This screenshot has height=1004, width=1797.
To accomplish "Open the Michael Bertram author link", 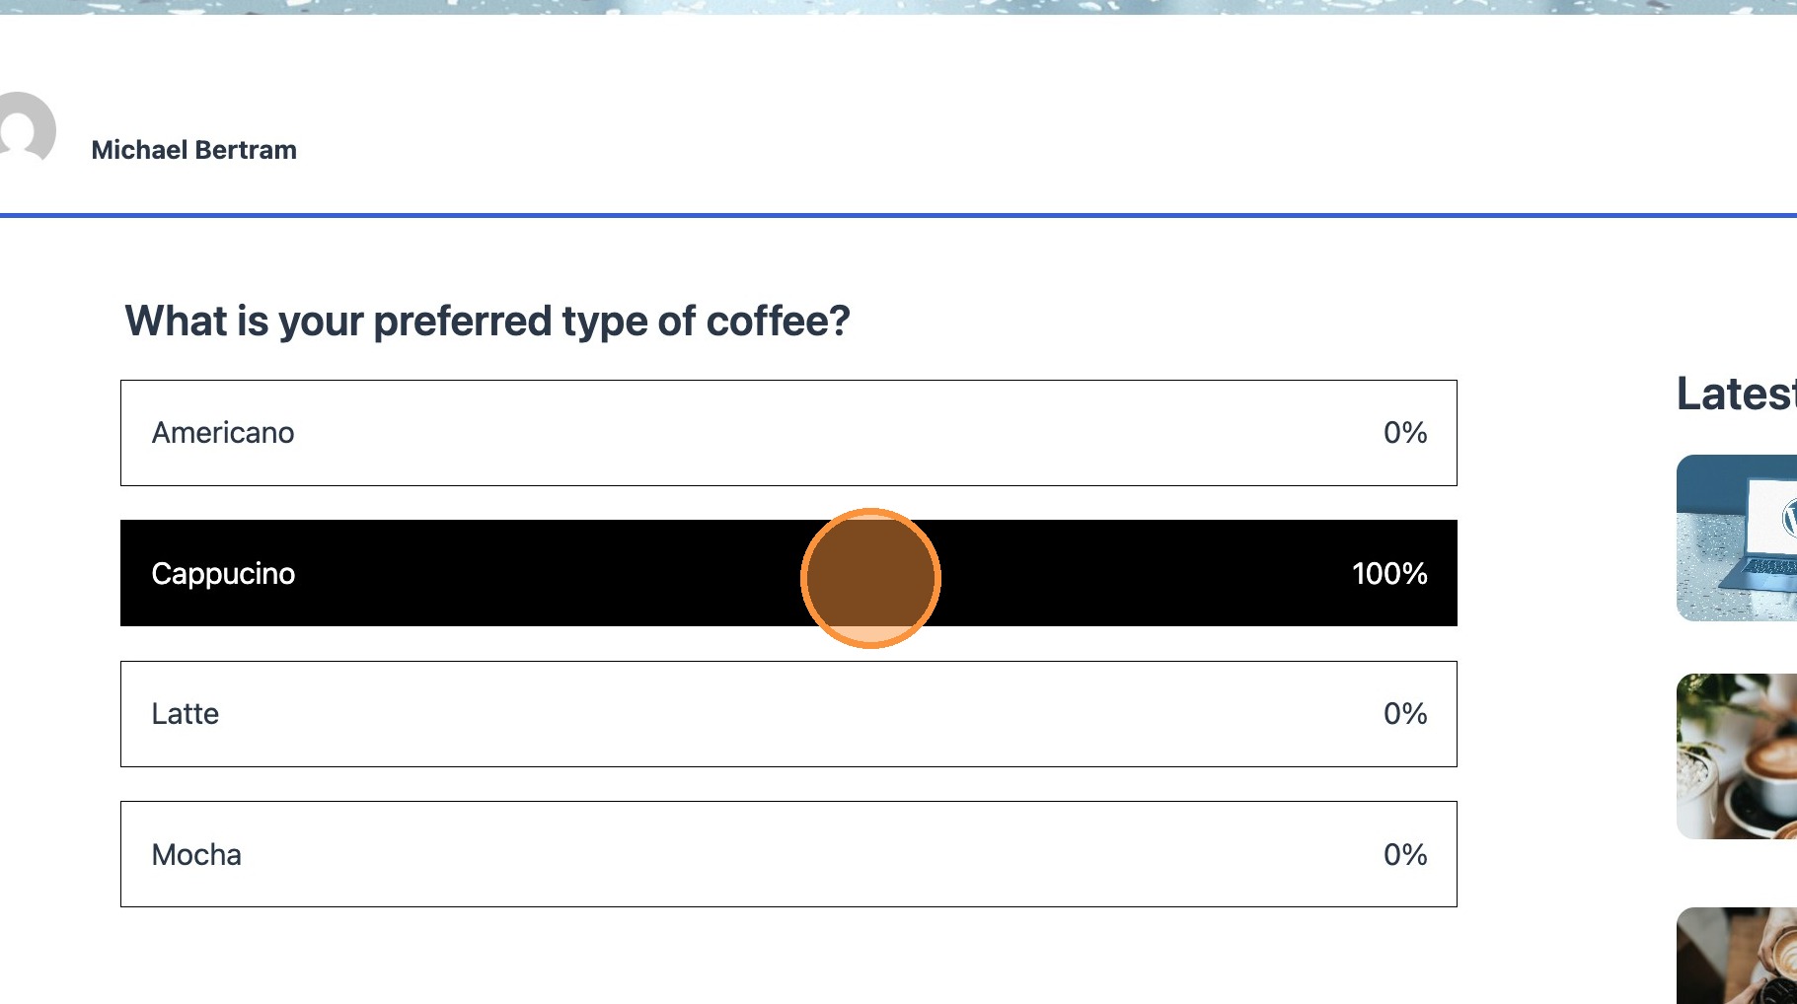I will (193, 150).
